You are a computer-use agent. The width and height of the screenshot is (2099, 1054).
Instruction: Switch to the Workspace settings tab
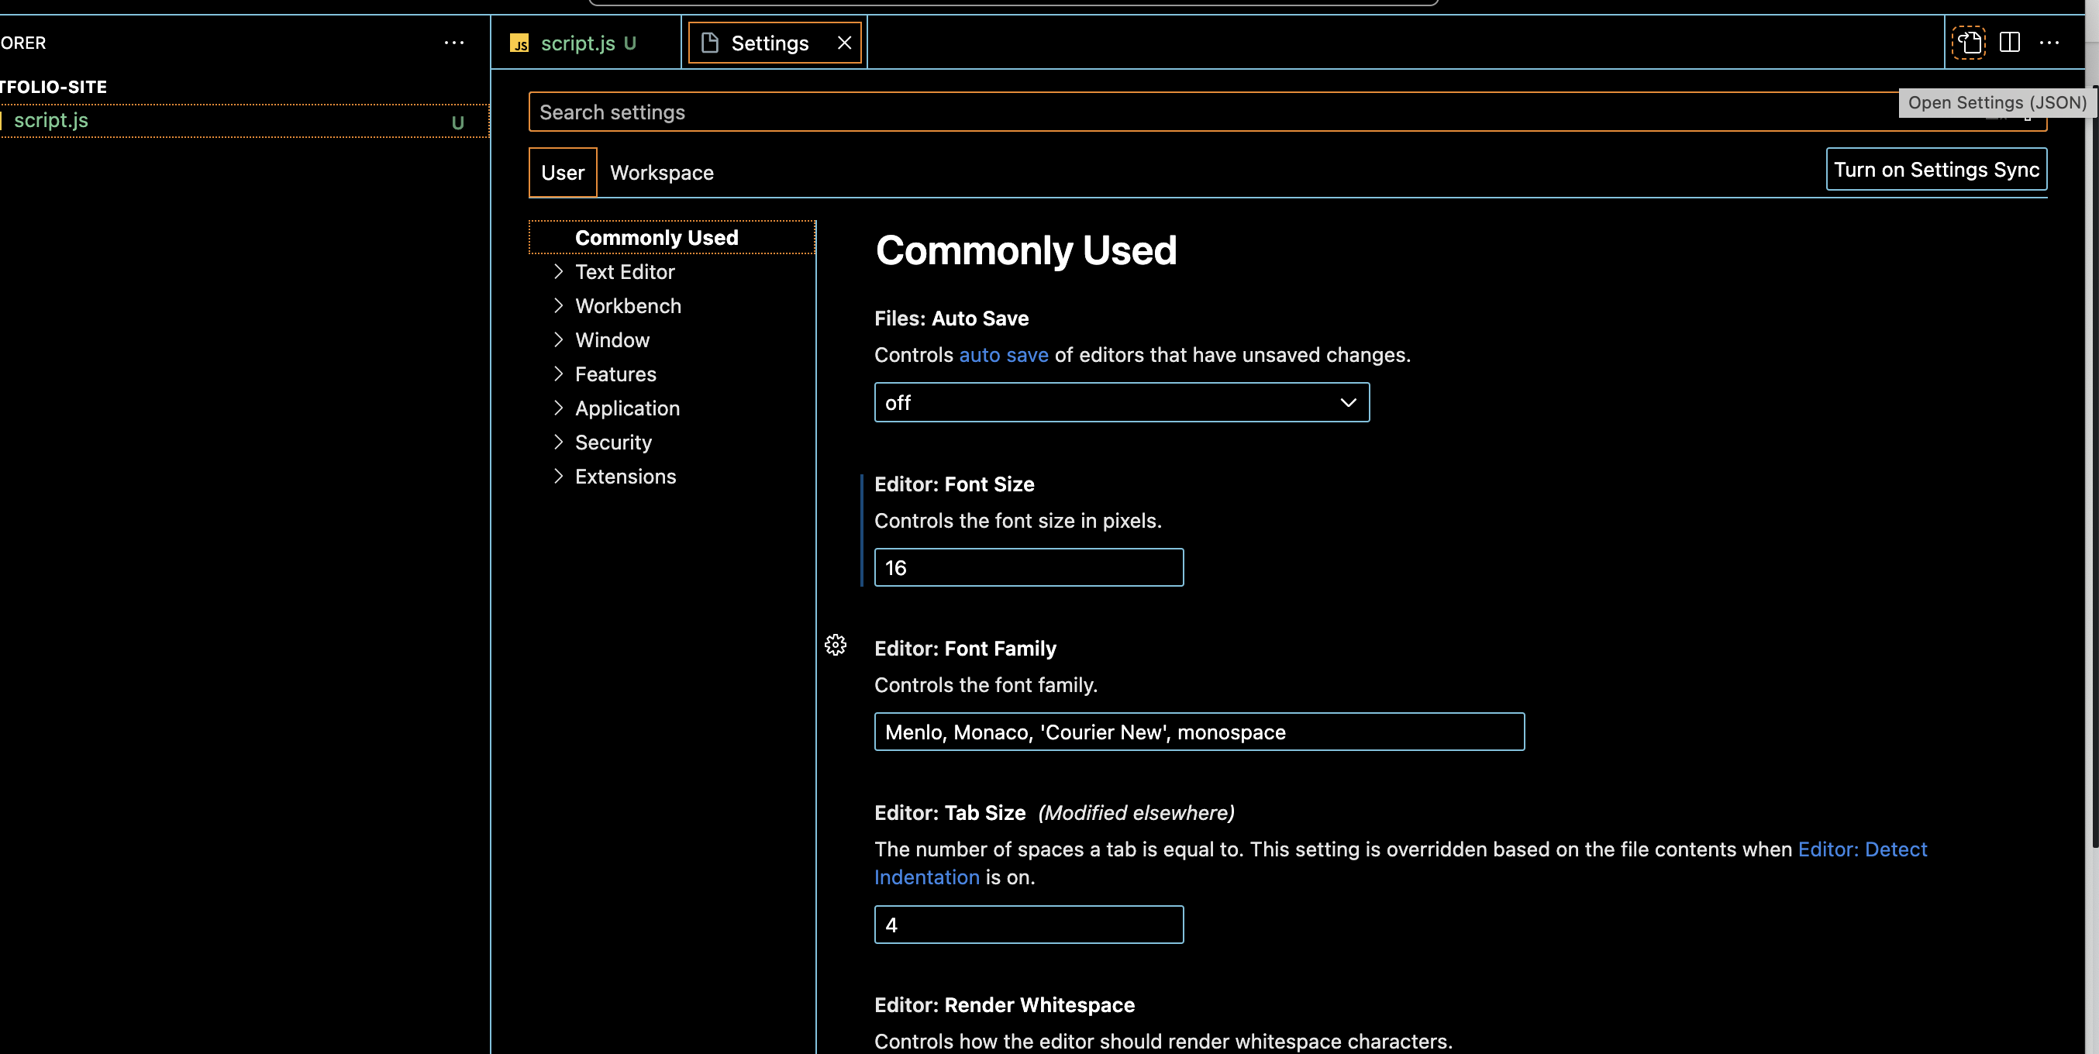point(661,173)
